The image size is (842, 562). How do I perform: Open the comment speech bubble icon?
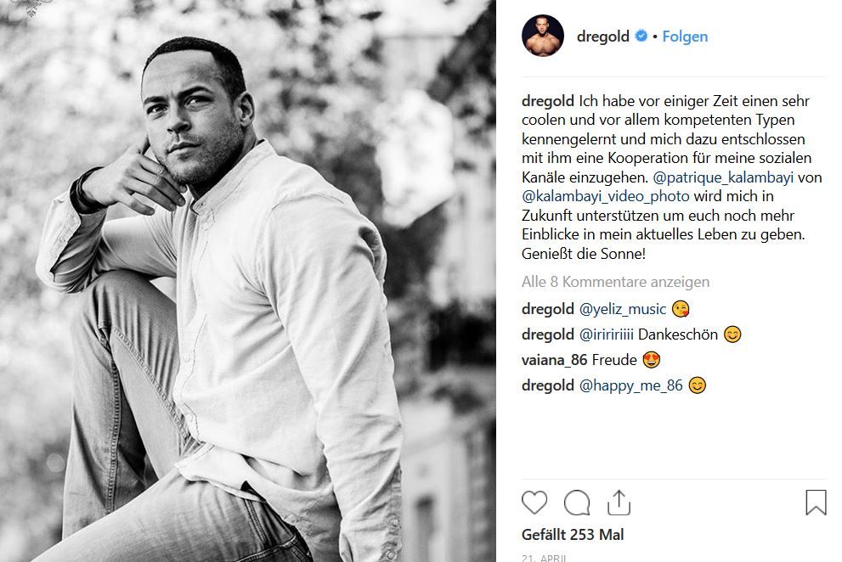tap(577, 503)
